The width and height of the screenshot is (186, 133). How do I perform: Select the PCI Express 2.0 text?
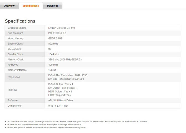pos(57,33)
